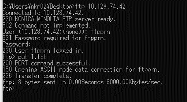Screen dimensions: 187x102
Task: Click the '150 Opening ASCII mode data connection' line
Action: (81, 70)
